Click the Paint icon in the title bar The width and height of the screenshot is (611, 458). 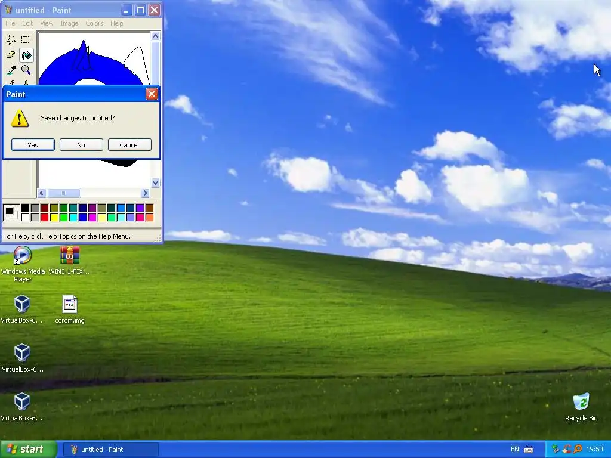(x=8, y=10)
